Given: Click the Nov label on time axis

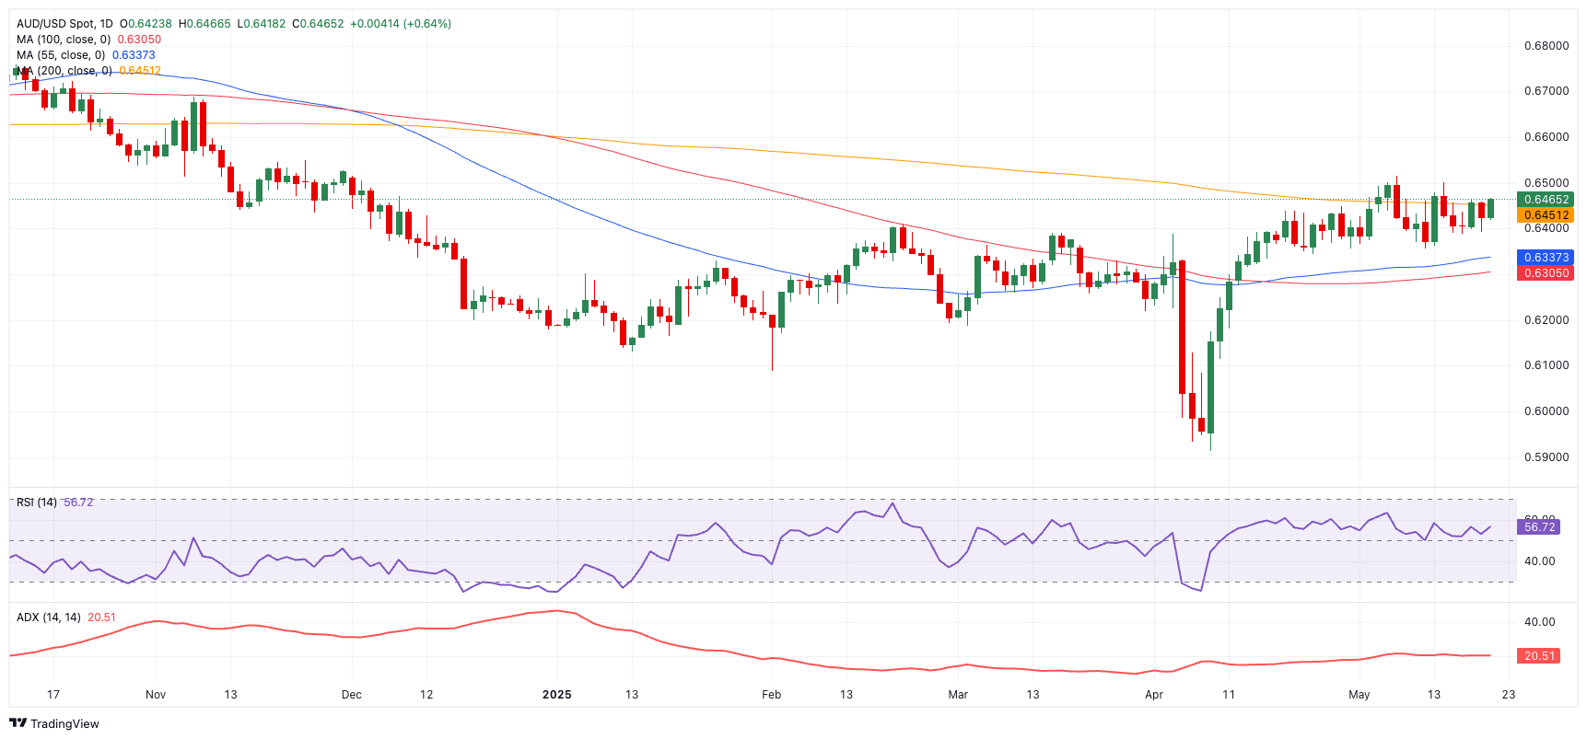Looking at the screenshot, I should coord(156,695).
